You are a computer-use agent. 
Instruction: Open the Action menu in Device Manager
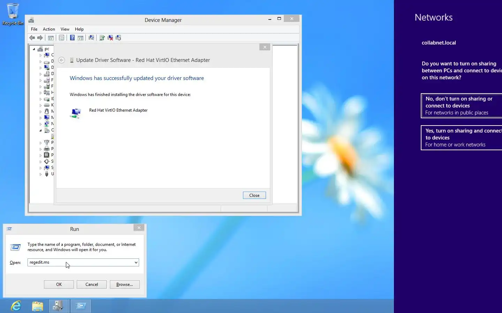[49, 29]
